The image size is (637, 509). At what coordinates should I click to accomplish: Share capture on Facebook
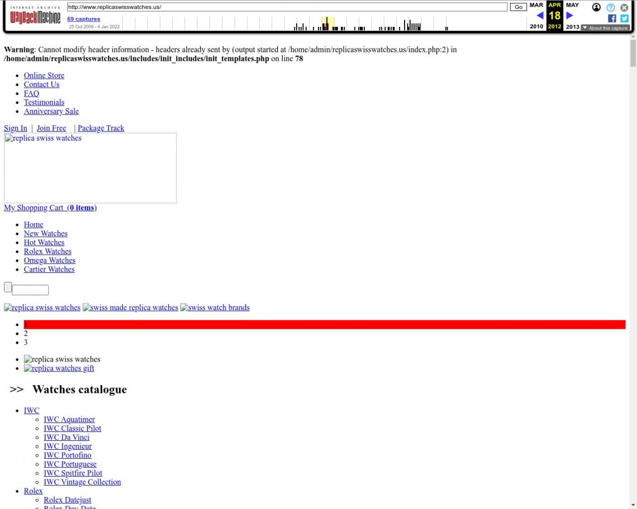[612, 18]
